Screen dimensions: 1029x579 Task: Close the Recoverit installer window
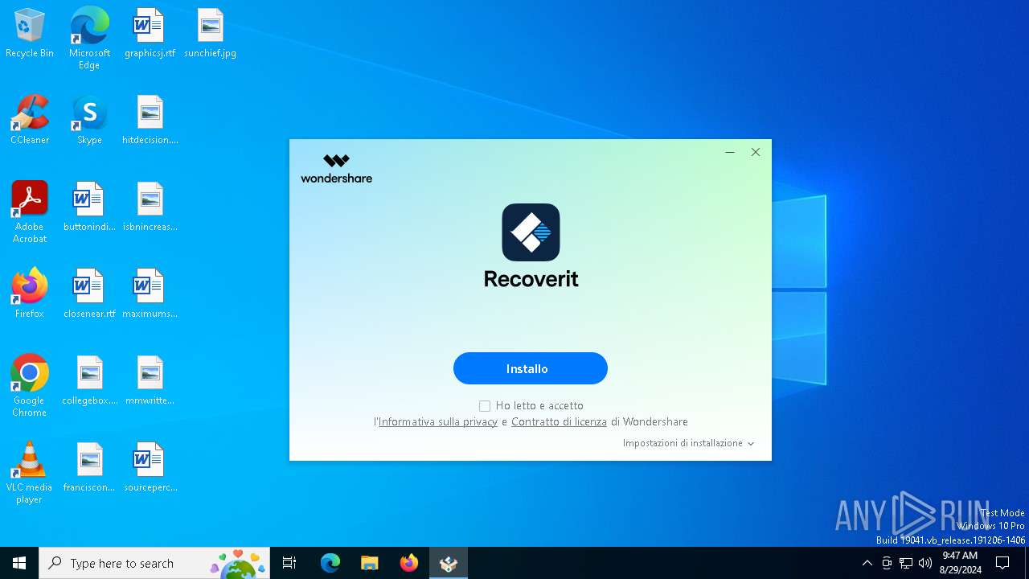coord(756,152)
